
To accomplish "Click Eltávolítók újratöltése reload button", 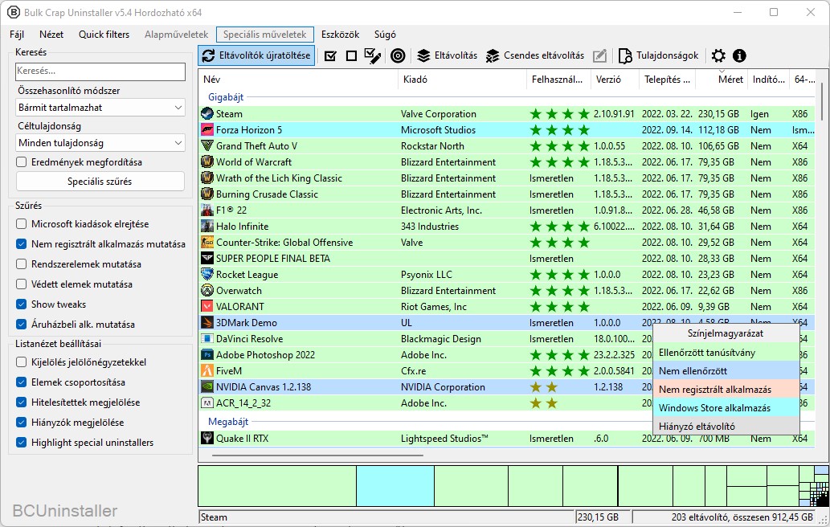I will click(256, 56).
